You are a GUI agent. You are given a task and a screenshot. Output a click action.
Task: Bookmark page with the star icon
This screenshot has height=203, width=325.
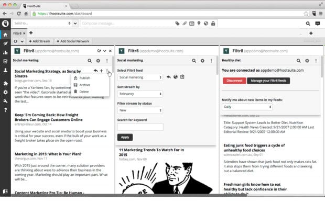[x=306, y=14]
